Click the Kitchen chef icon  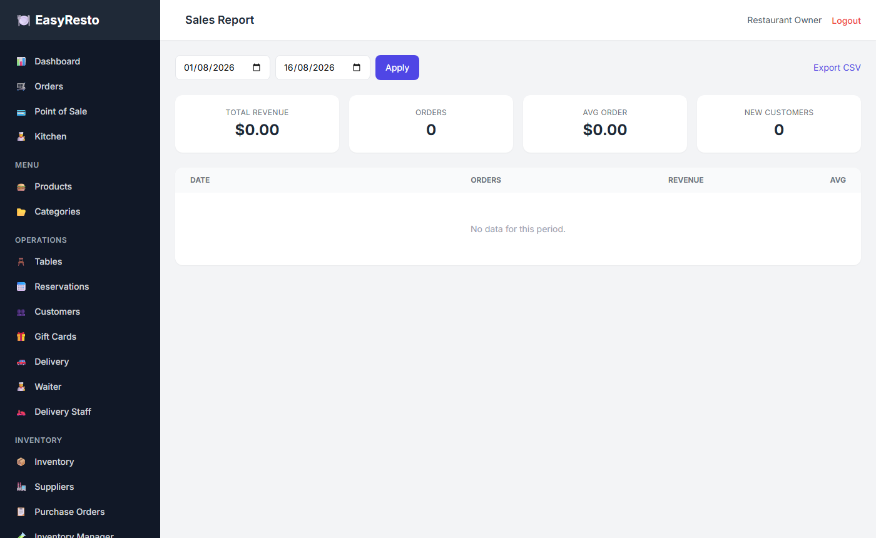(x=21, y=136)
